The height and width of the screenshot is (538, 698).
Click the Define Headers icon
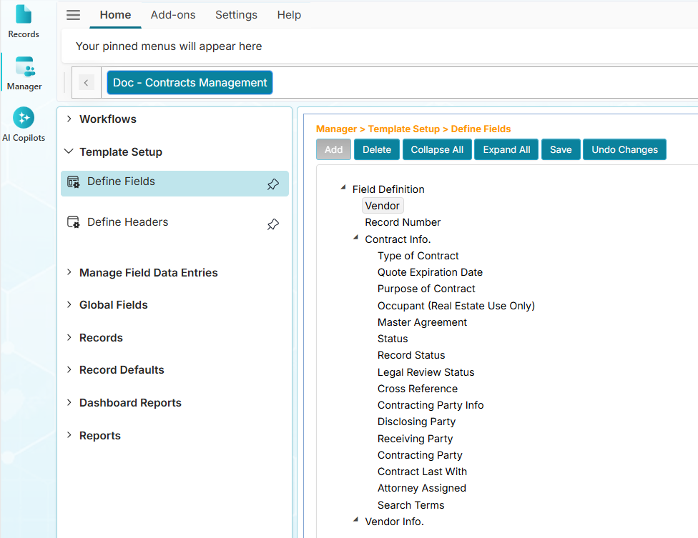pyautogui.click(x=74, y=221)
